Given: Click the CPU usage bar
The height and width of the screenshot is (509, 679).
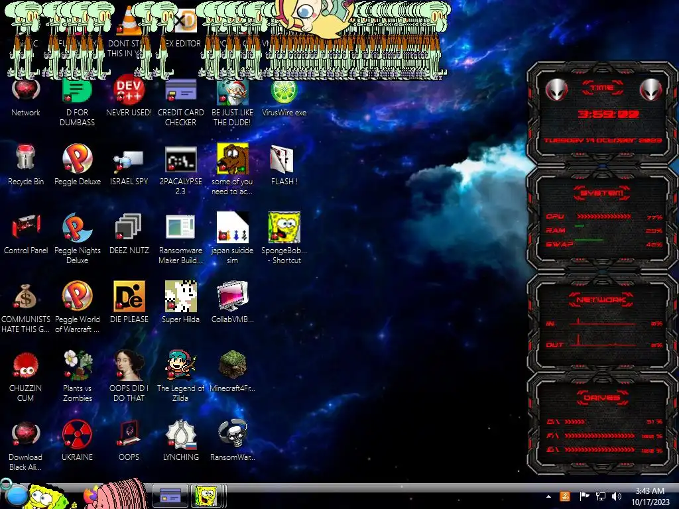Looking at the screenshot, I should [604, 217].
